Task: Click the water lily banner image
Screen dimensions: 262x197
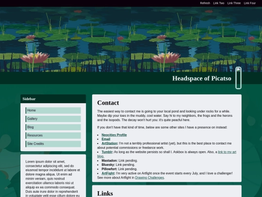Action: (131, 39)
